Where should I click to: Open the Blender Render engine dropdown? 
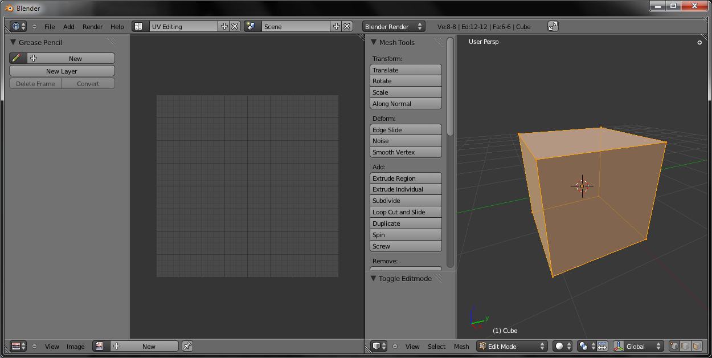(x=394, y=26)
